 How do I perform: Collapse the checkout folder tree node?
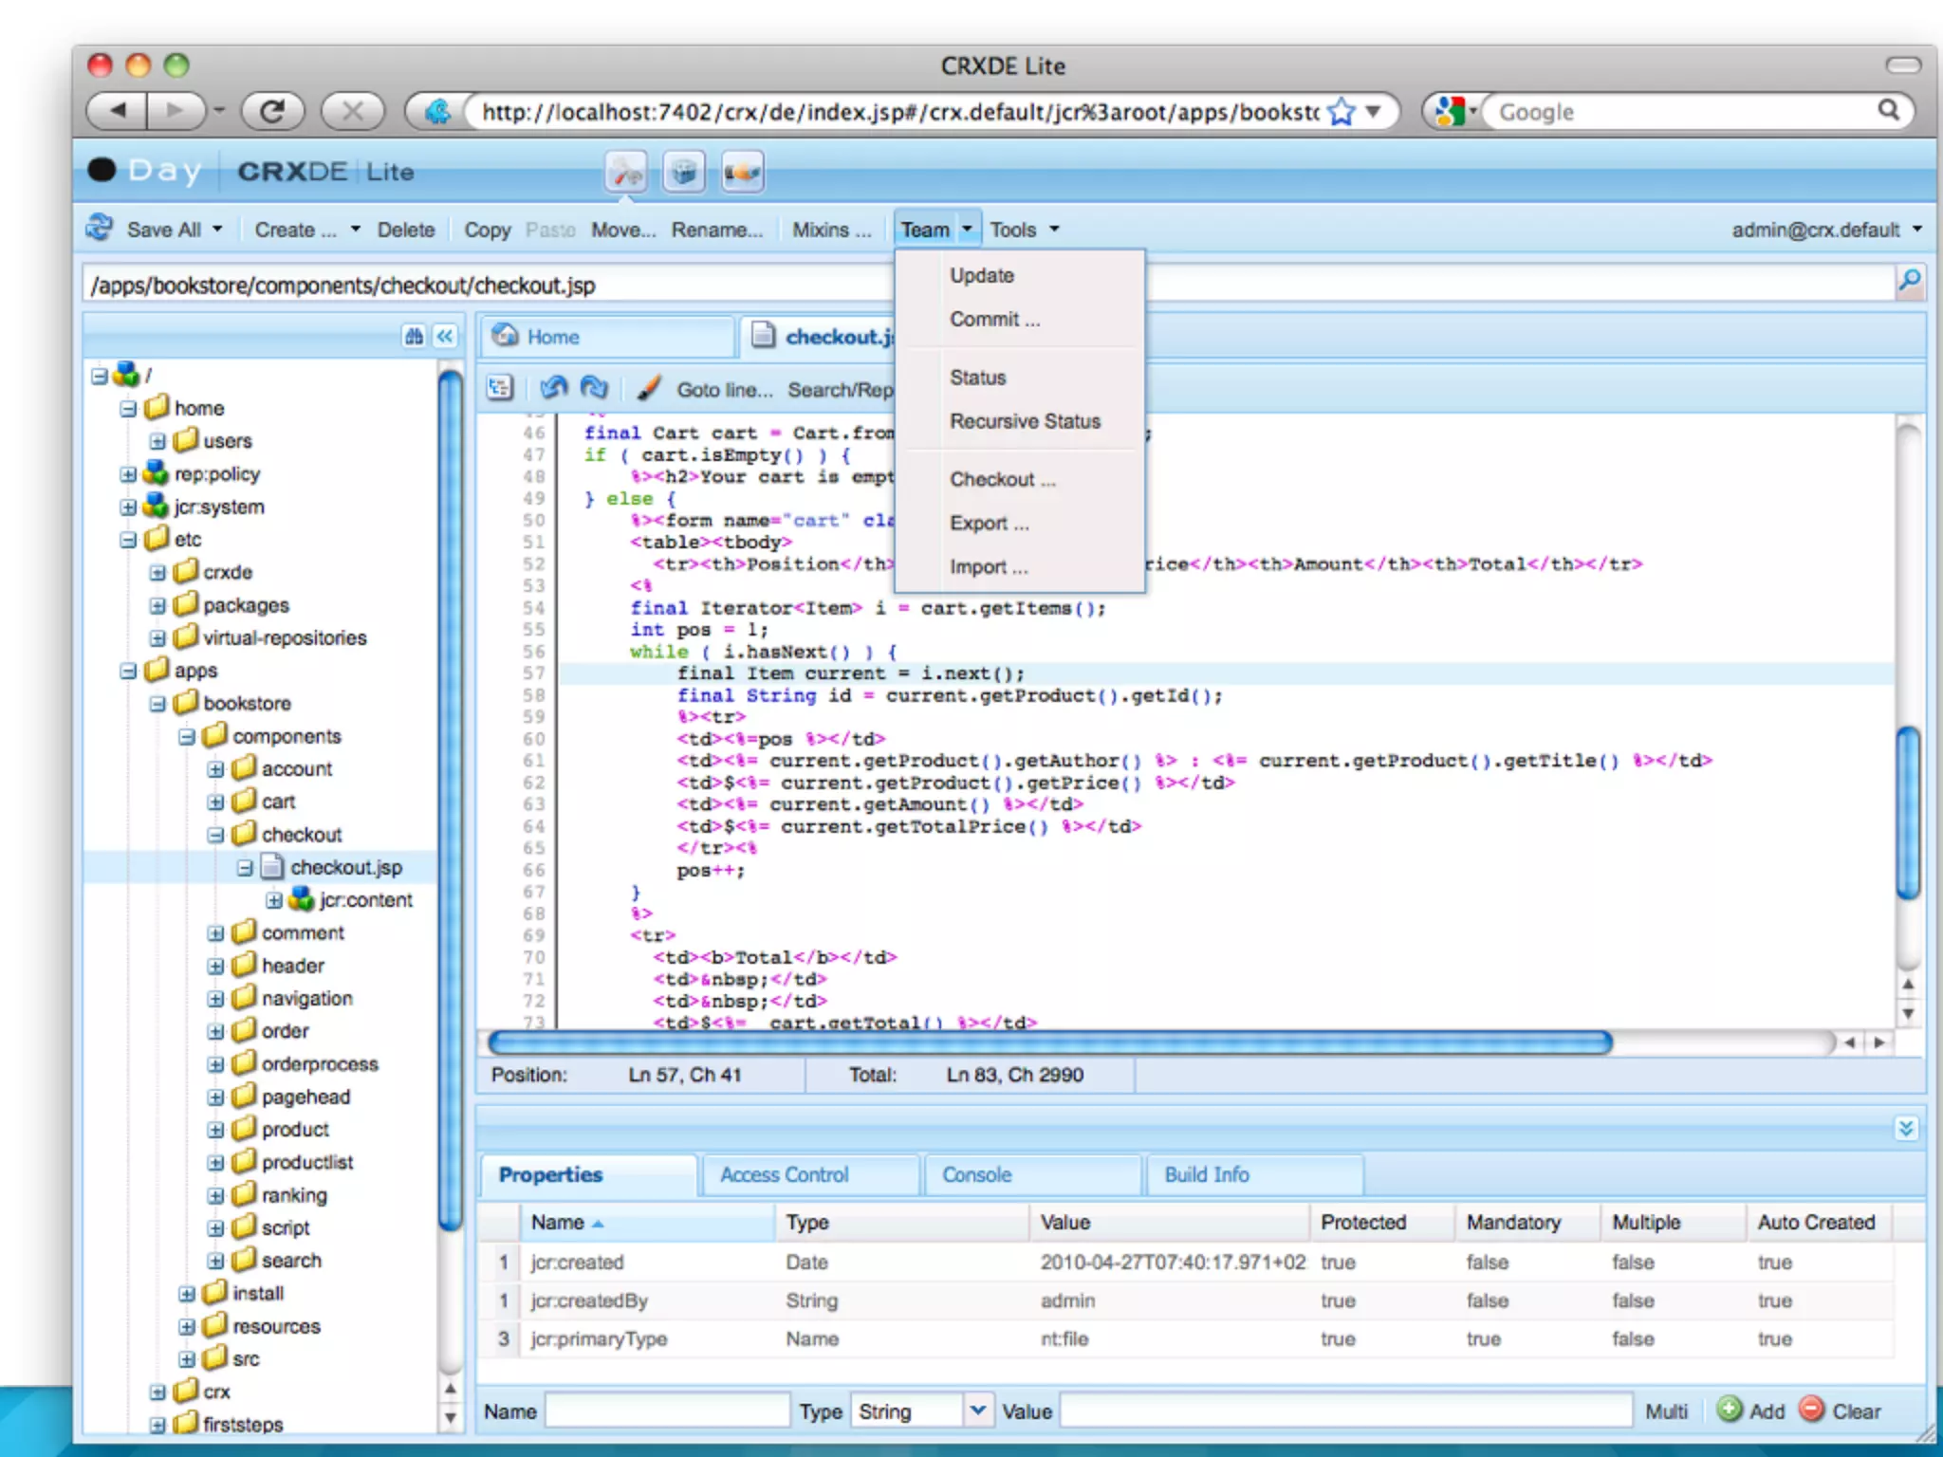[x=215, y=835]
